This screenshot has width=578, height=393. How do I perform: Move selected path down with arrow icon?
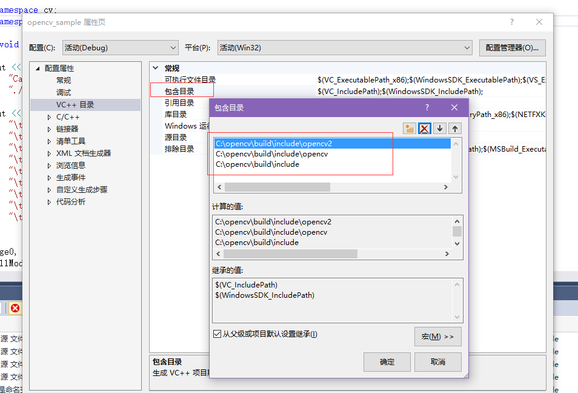pos(440,128)
